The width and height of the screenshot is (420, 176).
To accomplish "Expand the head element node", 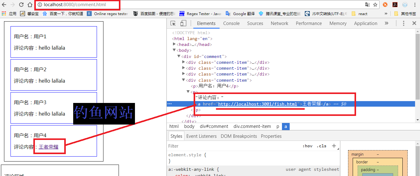I will coord(174,44).
